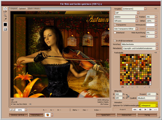The width and height of the screenshot is (162, 120).
Task: Click the new color icon below color table
Action: (x=144, y=87)
